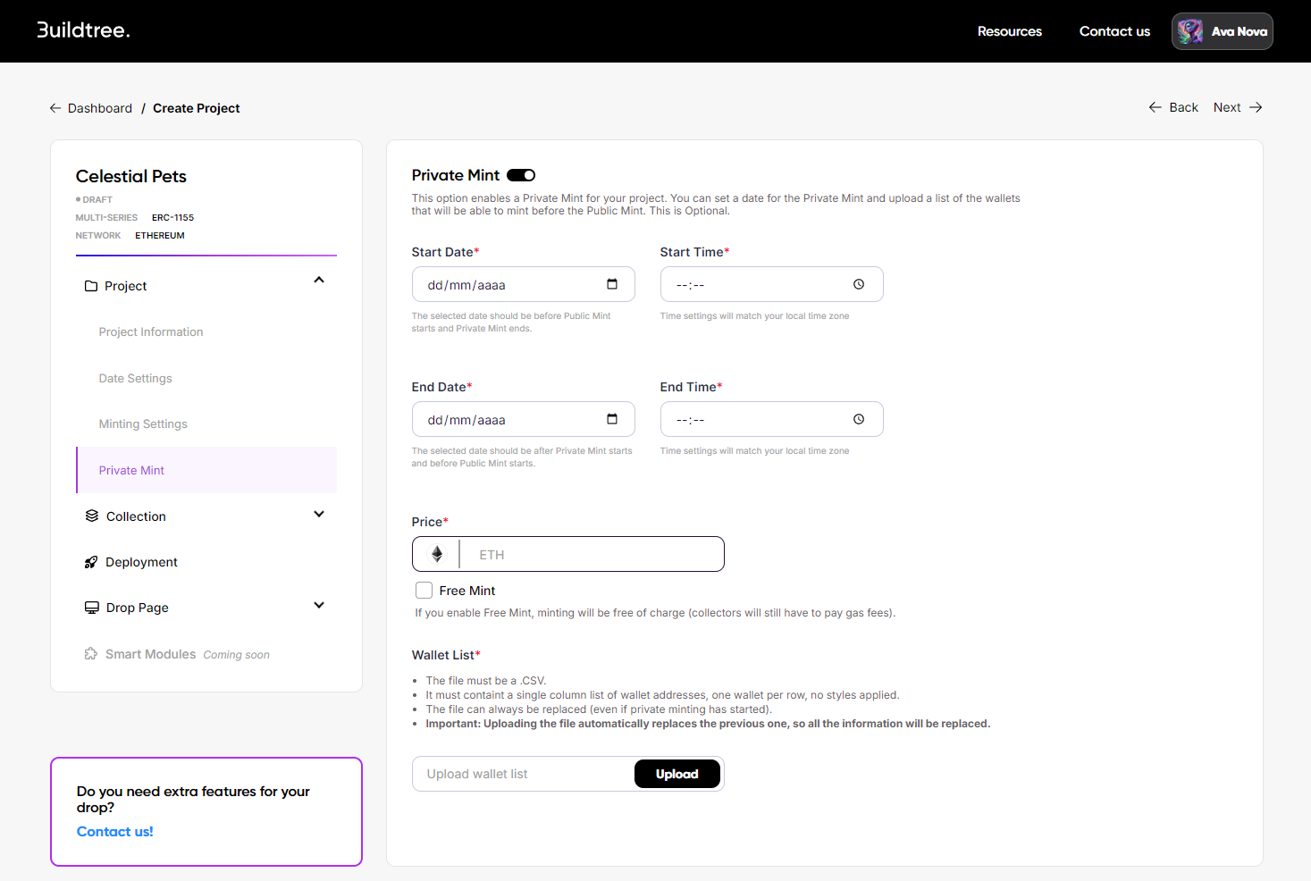Viewport: 1311px width, 881px height.
Task: Click the Next navigation button
Action: [x=1237, y=107]
